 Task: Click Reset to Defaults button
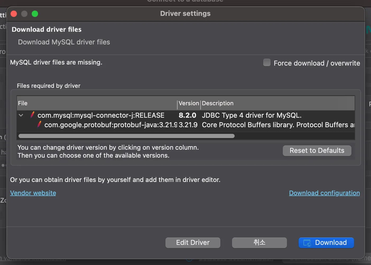tap(317, 151)
